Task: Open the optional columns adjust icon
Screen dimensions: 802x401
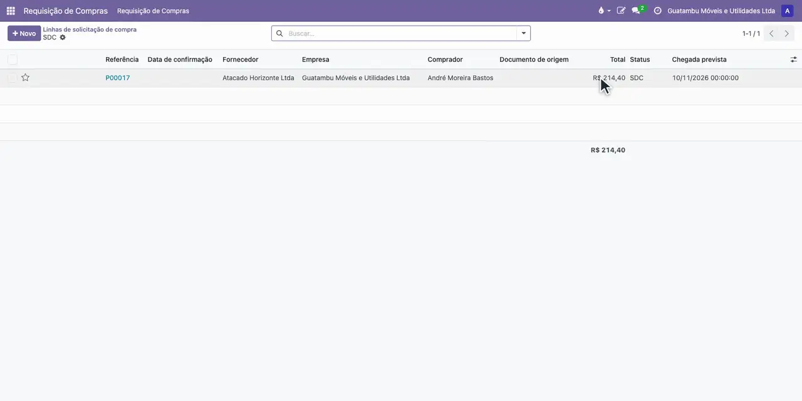Action: 793,60
